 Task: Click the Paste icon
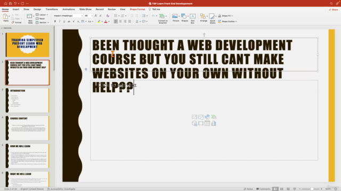5,16
